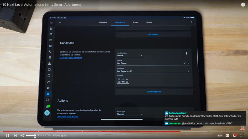This screenshot has height=139, width=248.
Task: Open the Home Assistant settings gear in sidebar
Action: click(48, 94)
